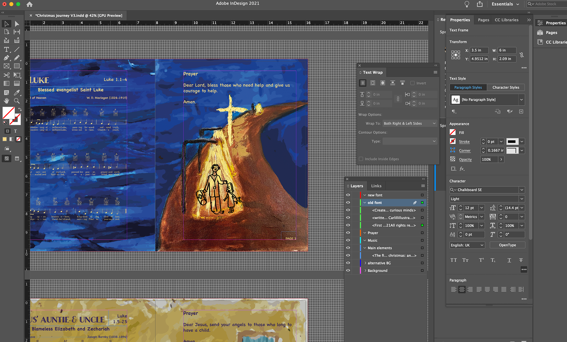This screenshot has height=342, width=567.
Task: Select the Hand tool
Action: click(x=6, y=101)
